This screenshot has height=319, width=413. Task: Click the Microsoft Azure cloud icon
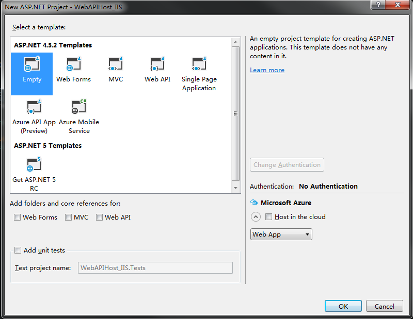(254, 202)
